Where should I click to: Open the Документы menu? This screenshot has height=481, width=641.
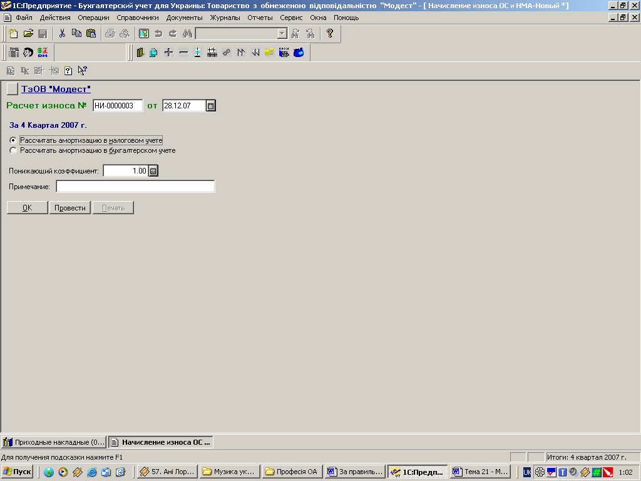pos(185,18)
